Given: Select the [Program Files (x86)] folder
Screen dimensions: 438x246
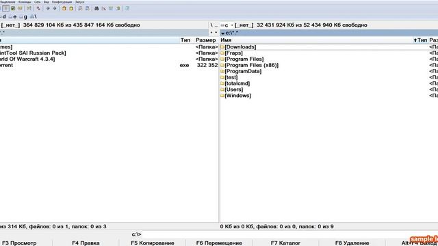Looking at the screenshot, I should point(252,66).
